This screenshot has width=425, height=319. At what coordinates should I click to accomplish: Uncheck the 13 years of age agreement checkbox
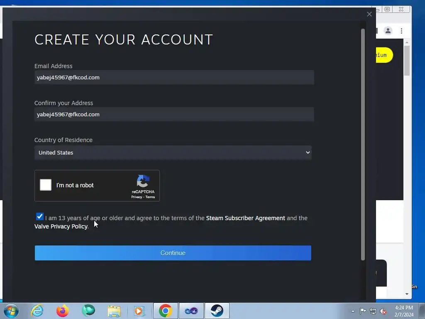point(39,216)
